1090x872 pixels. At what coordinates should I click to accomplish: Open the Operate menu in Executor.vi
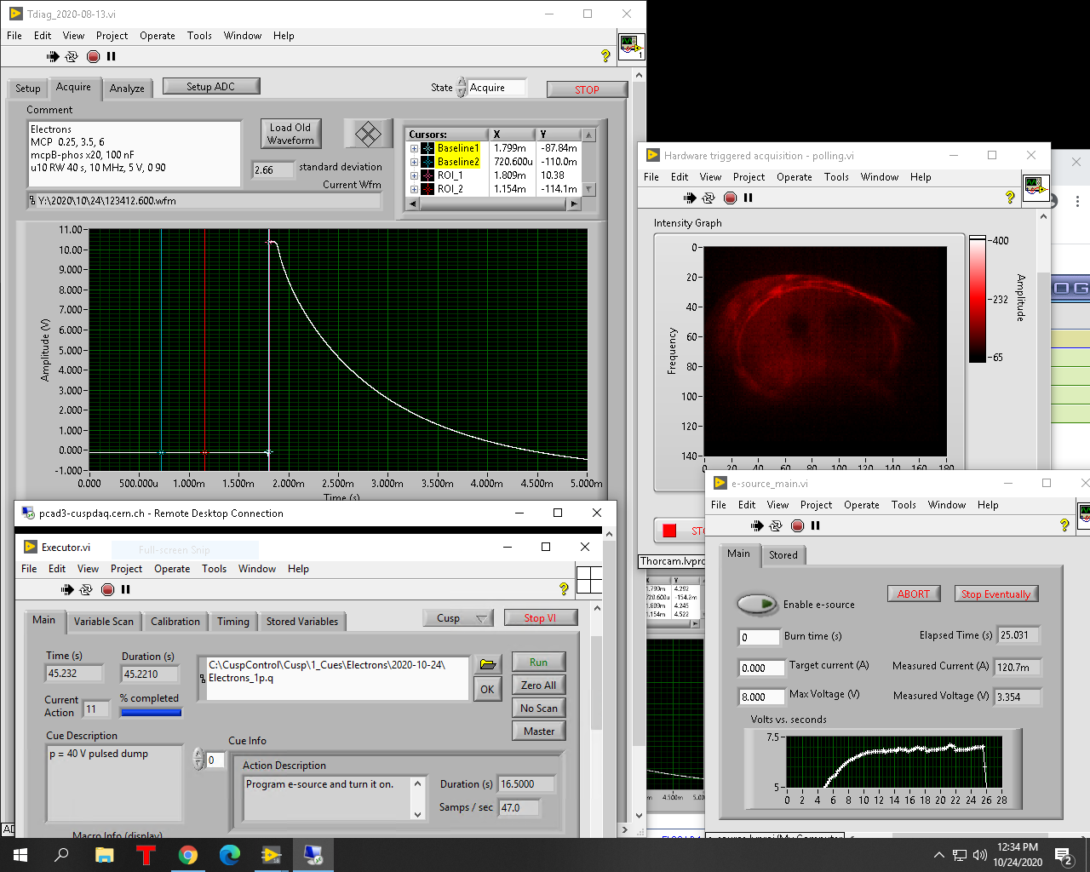point(172,569)
